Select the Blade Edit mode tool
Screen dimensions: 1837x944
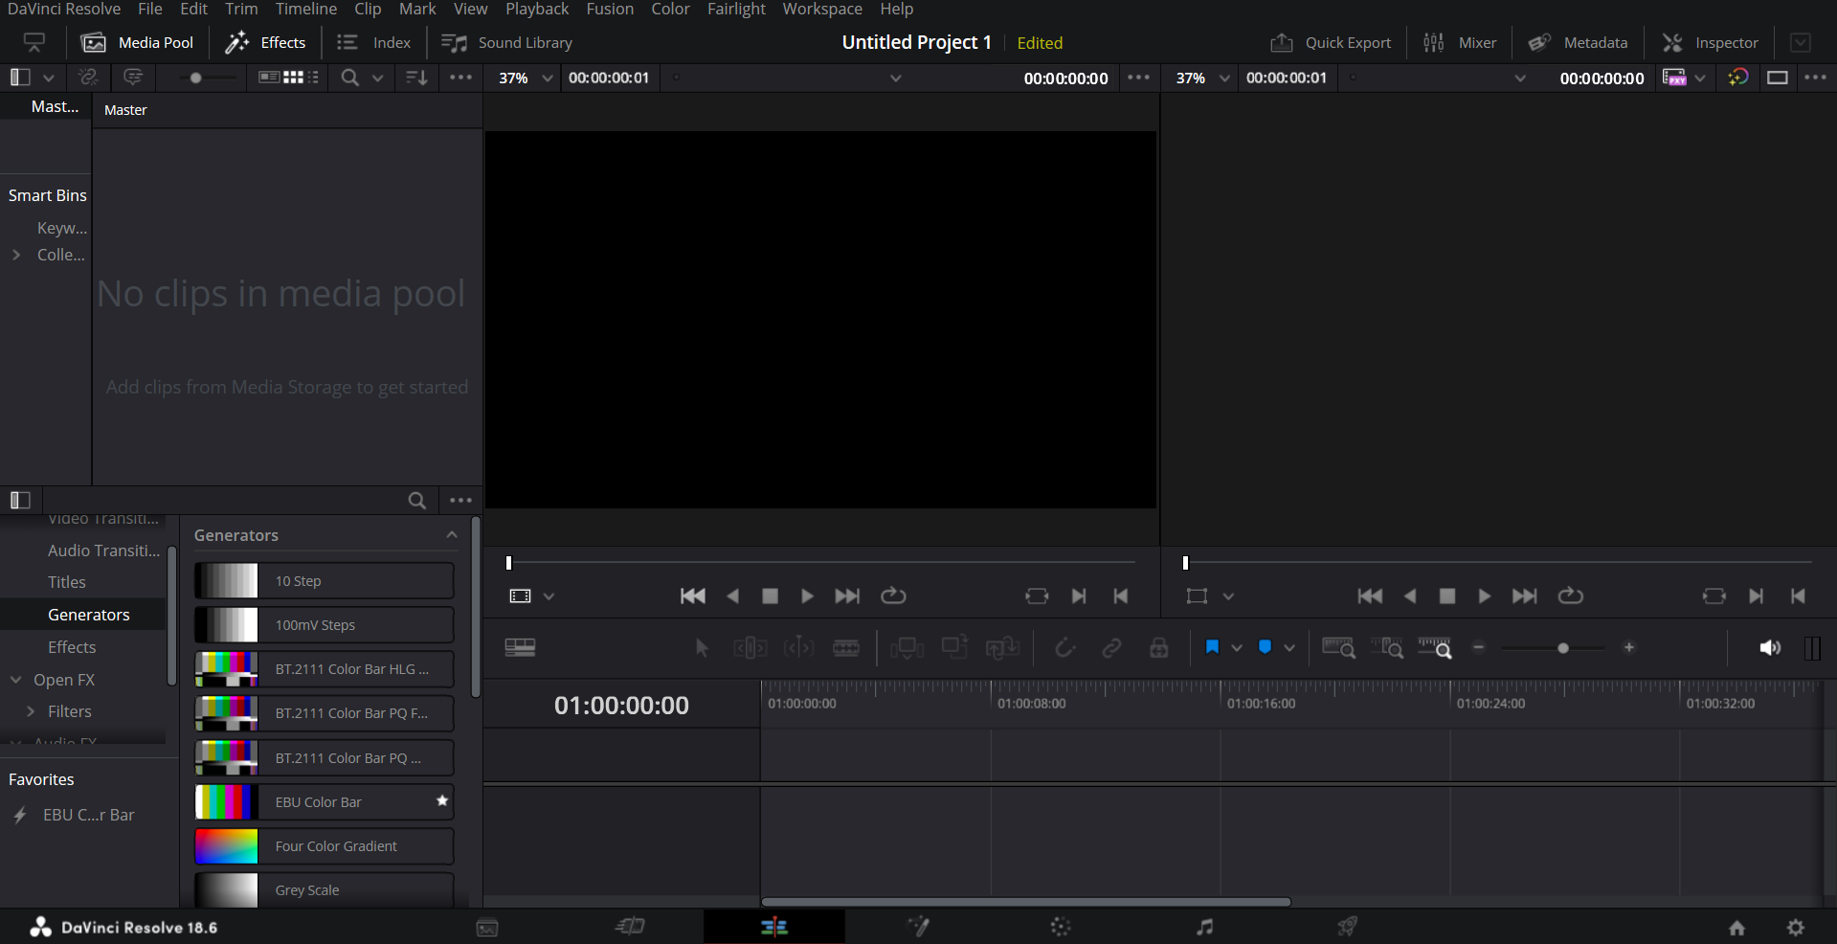(846, 648)
